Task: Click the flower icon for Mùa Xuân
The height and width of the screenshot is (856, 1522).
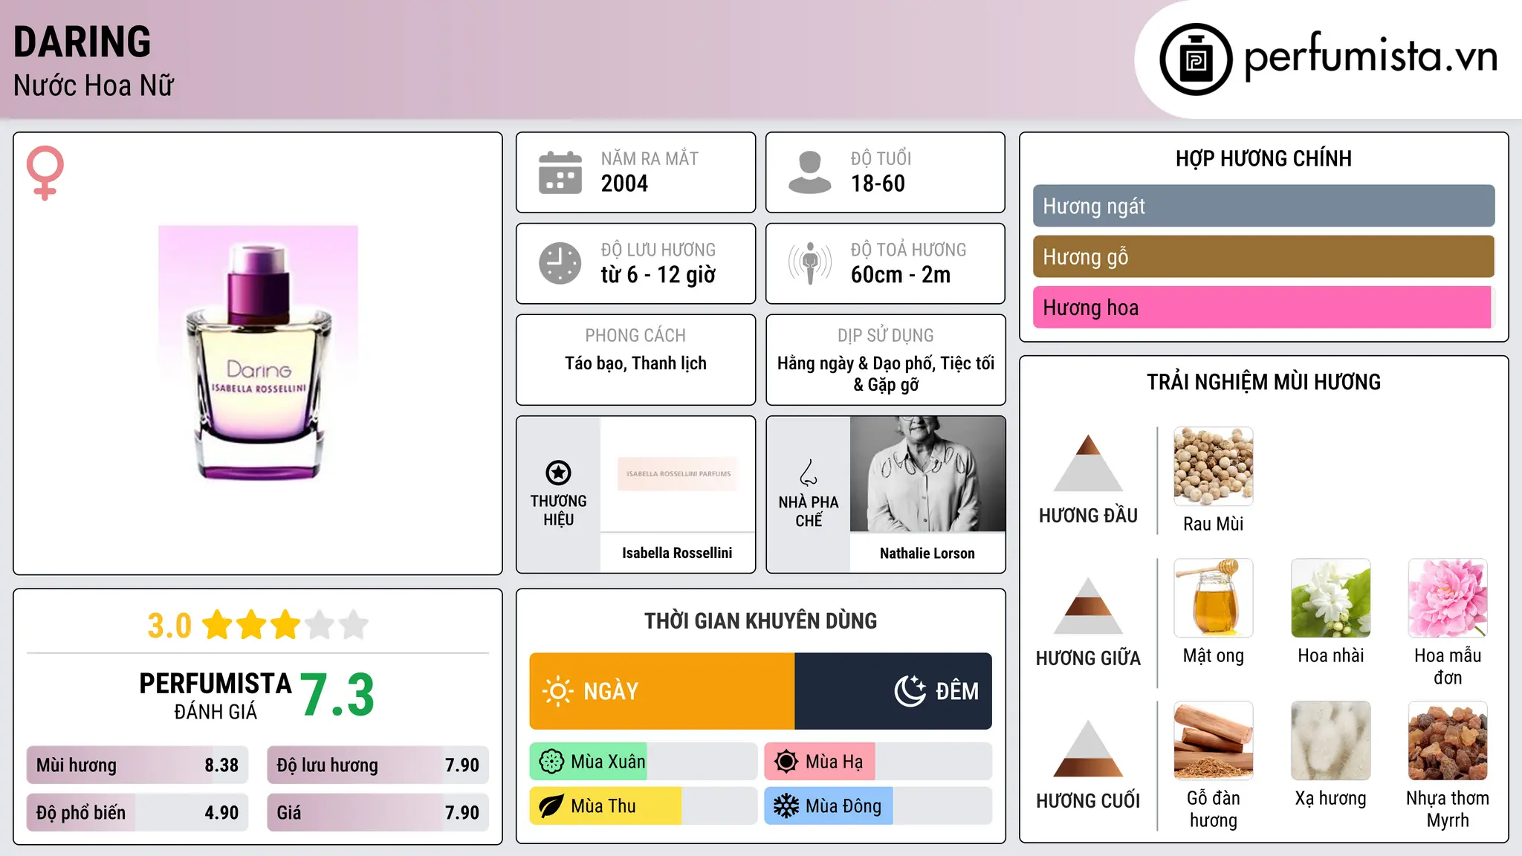Action: [x=551, y=762]
